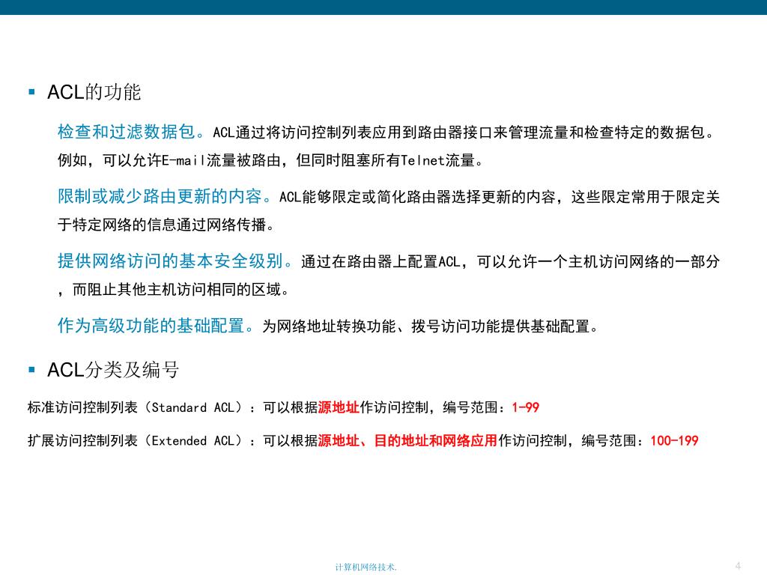Click the text "通过在路由器上配置ACL"

(x=381, y=261)
